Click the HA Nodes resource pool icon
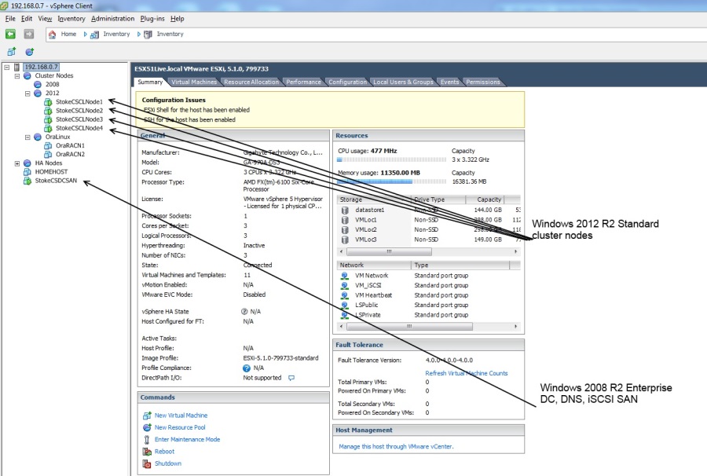 (27, 163)
